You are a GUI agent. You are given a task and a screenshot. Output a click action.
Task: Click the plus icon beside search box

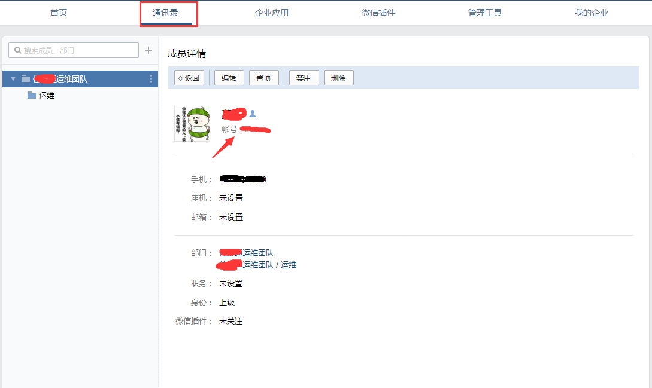coord(148,50)
